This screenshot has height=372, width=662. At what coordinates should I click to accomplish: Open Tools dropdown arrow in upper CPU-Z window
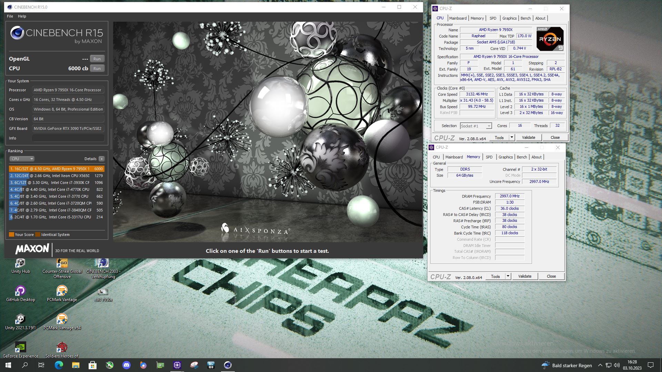tap(512, 137)
